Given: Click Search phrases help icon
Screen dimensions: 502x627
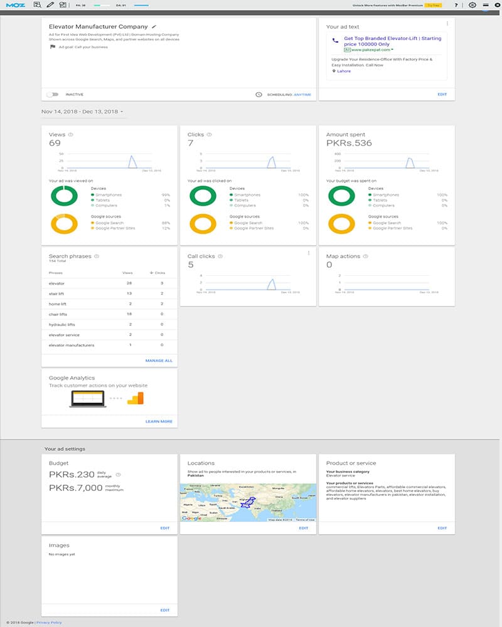Looking at the screenshot, I should (97, 256).
